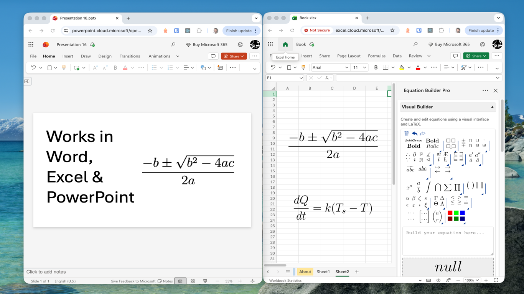Select the summation symbol in Equation Builder Pro
Screen dimensions: 524x294
pyautogui.click(x=448, y=186)
